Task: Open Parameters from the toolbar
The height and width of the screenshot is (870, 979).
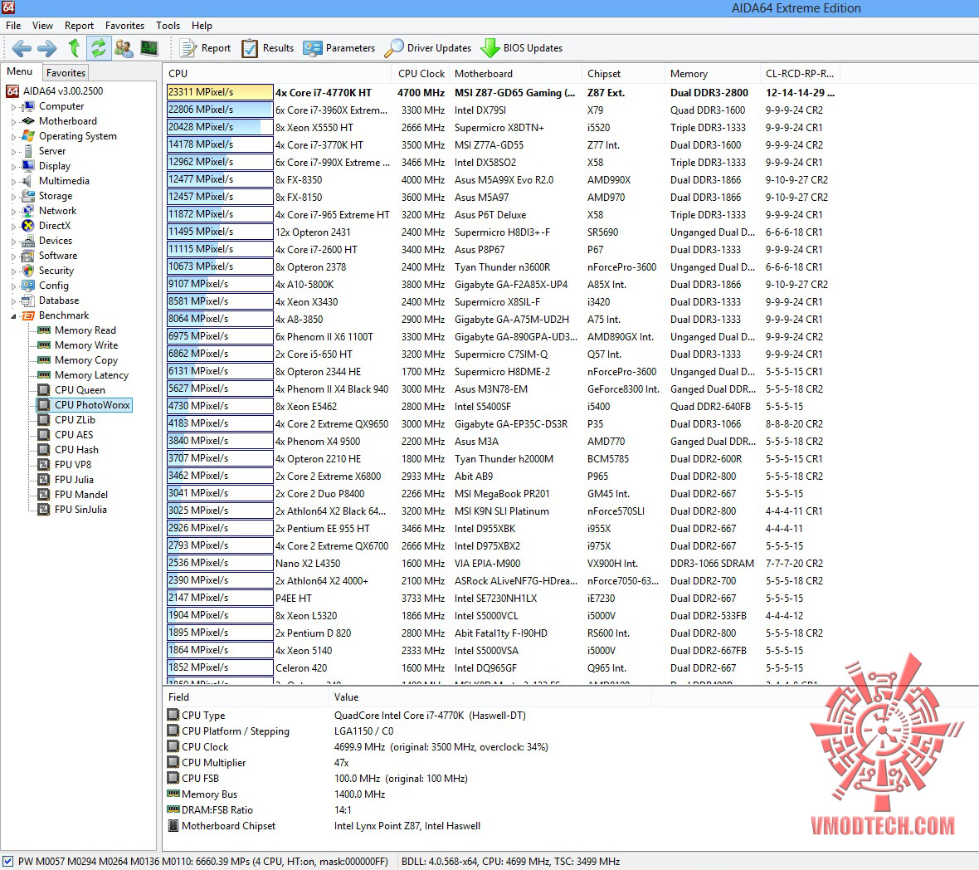Action: (x=339, y=48)
